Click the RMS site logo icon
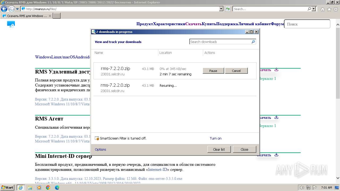340x191 pixels. 11,24
